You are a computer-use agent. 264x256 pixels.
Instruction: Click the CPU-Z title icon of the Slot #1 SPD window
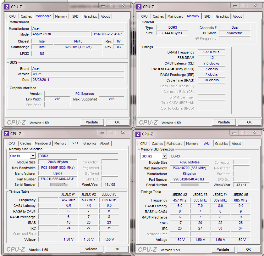(x=6, y=134)
